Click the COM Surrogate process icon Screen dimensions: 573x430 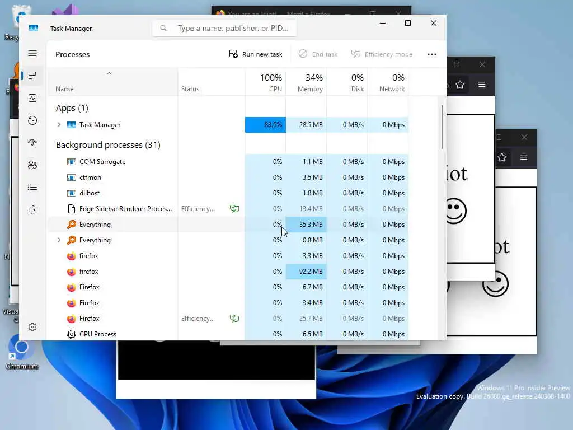(72, 162)
